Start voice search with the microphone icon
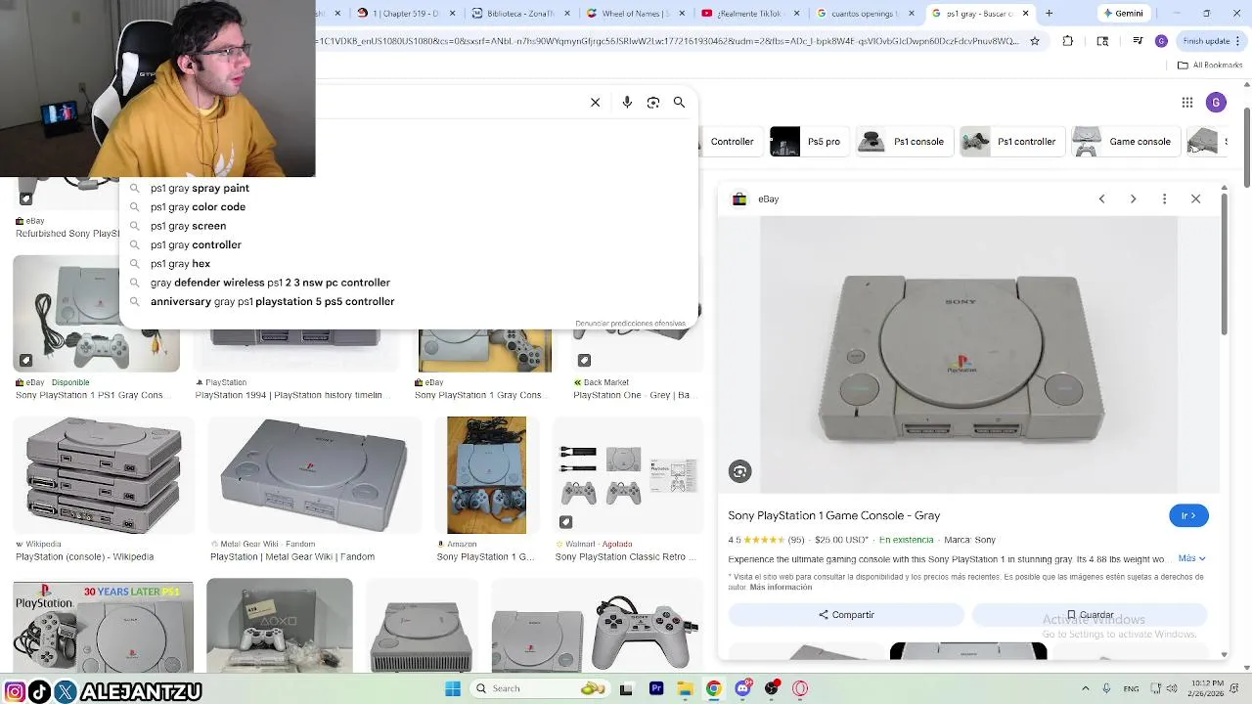1252x704 pixels. click(627, 103)
